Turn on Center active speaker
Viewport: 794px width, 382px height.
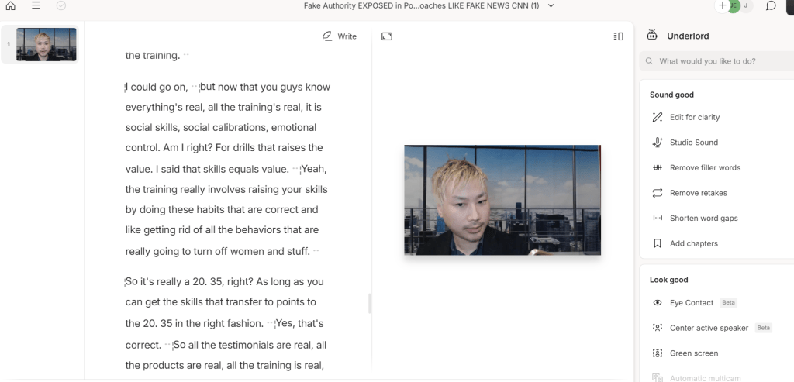point(709,329)
